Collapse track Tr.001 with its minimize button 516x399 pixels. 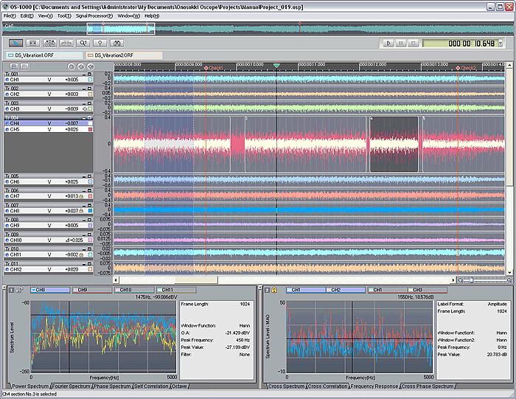pos(84,74)
